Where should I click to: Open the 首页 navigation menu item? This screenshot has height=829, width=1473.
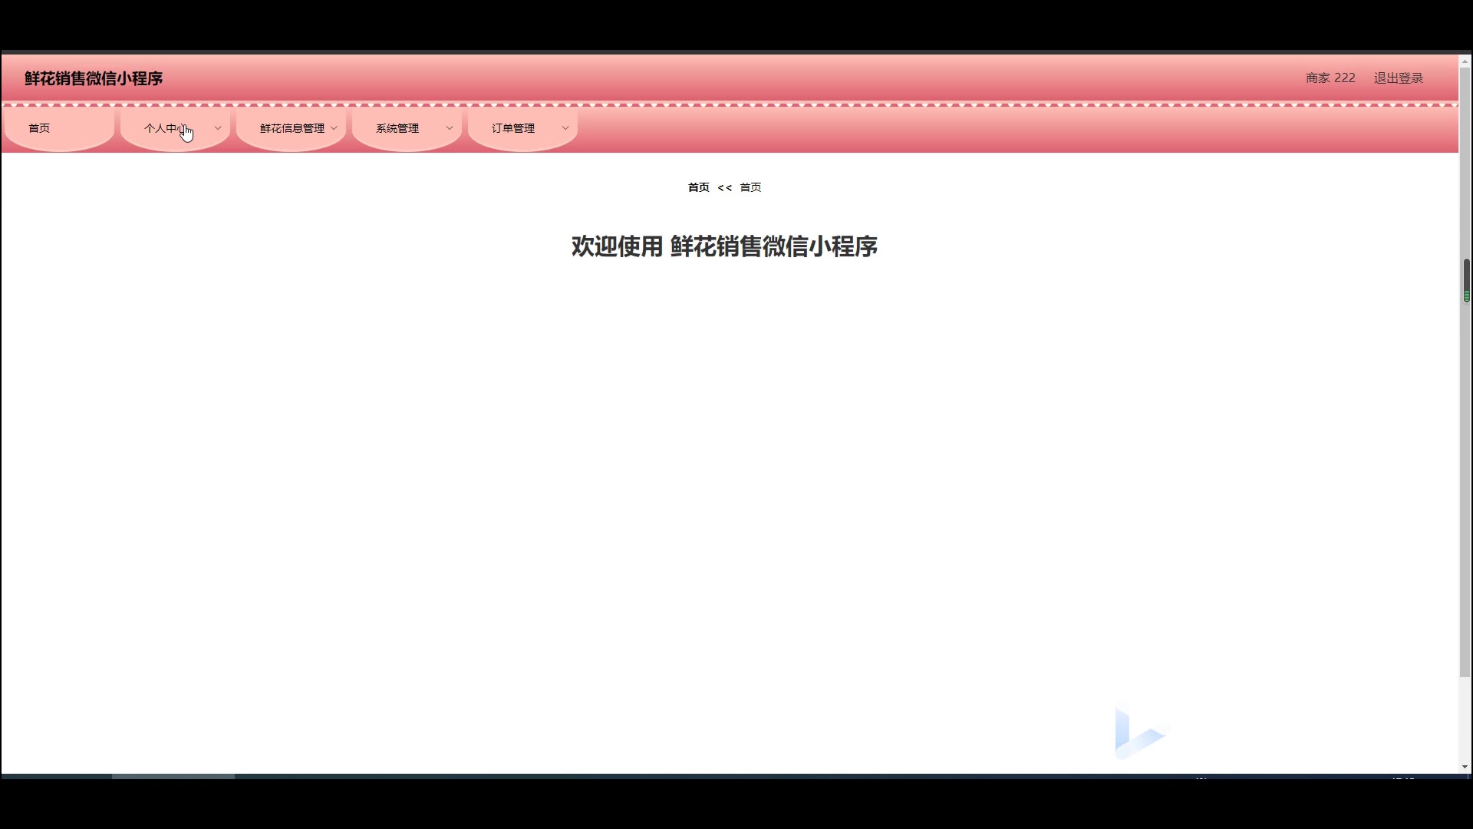pyautogui.click(x=39, y=128)
